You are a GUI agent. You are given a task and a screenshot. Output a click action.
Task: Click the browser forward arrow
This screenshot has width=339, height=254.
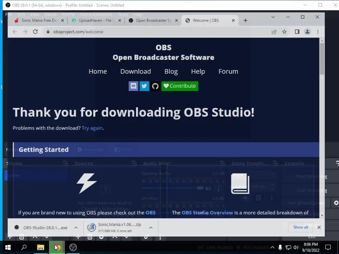[x=25, y=32]
